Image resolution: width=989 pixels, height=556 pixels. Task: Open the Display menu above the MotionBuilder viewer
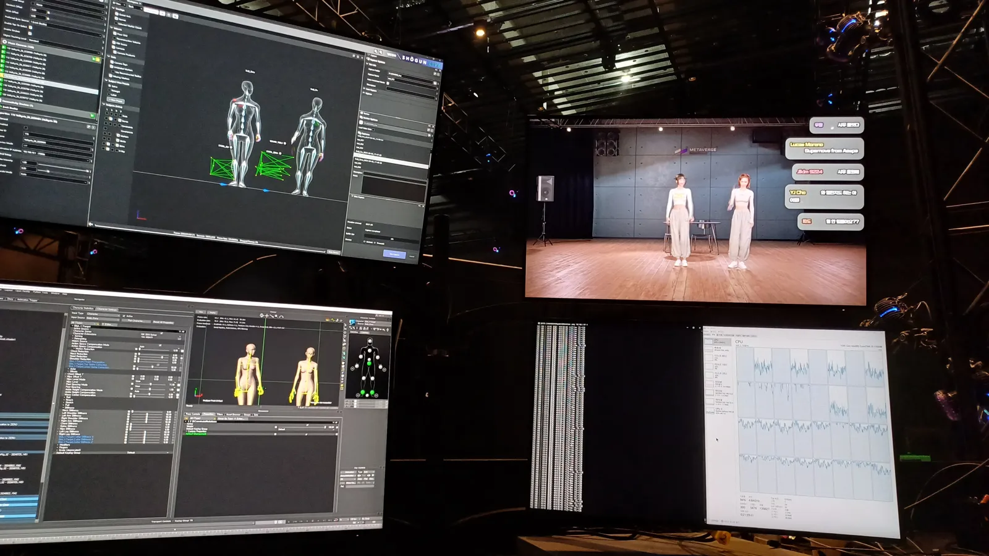[x=212, y=313]
